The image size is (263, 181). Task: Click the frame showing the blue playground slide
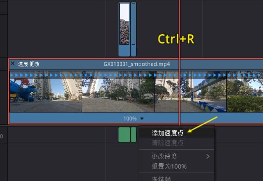pos(46,92)
